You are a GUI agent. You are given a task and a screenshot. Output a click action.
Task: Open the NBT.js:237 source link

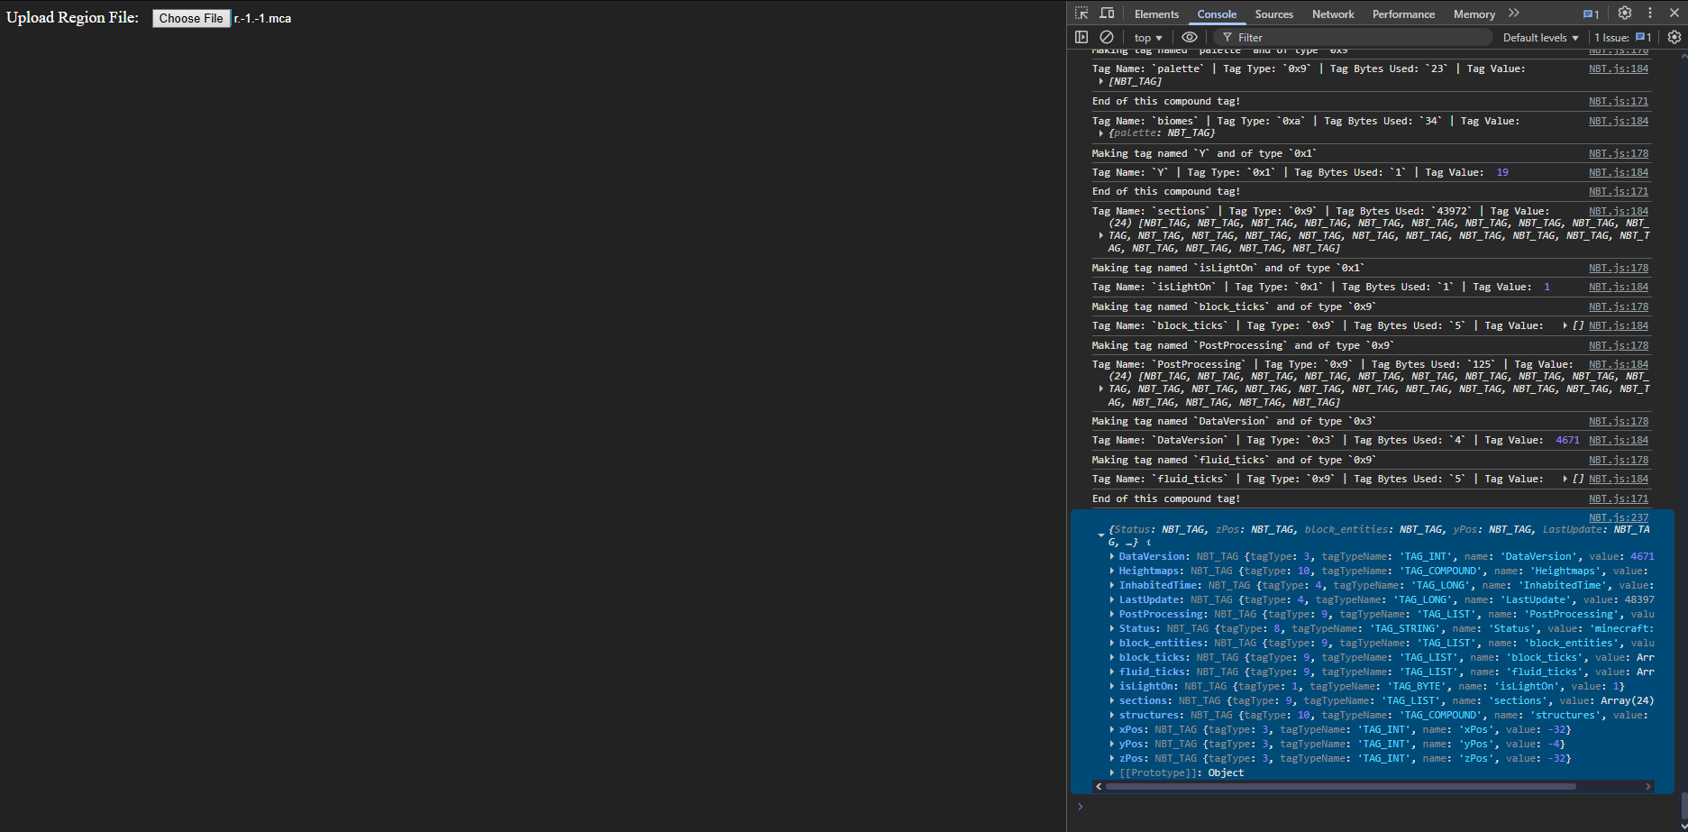(x=1618, y=517)
